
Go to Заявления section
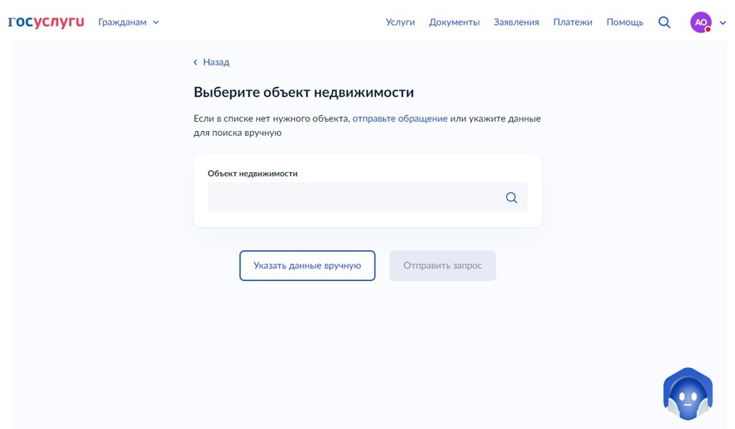tap(516, 22)
